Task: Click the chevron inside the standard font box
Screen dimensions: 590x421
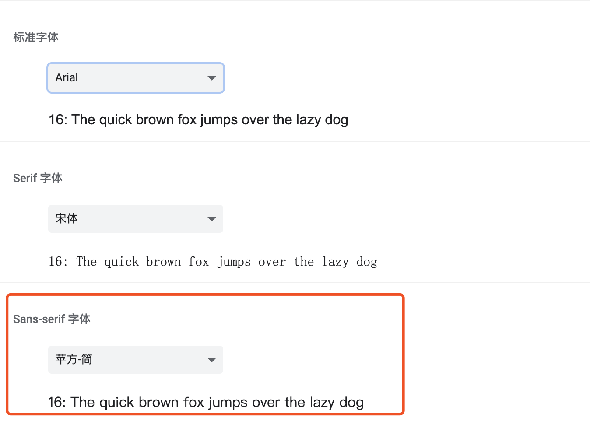Action: pos(212,78)
